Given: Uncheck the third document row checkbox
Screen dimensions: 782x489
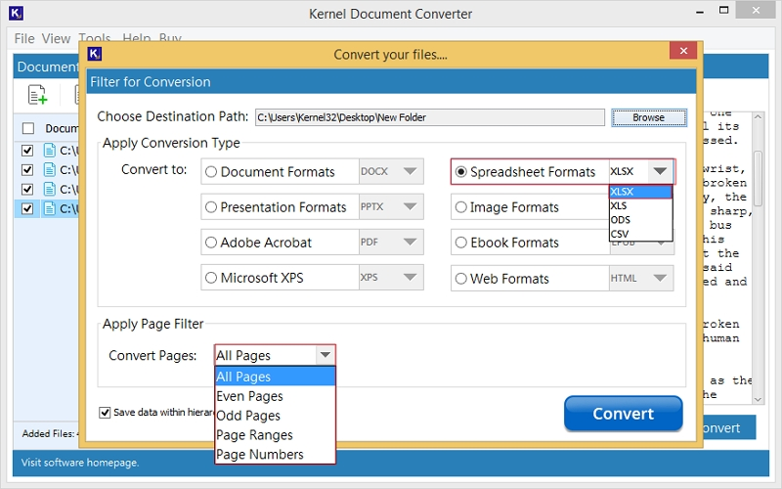Looking at the screenshot, I should click(27, 189).
